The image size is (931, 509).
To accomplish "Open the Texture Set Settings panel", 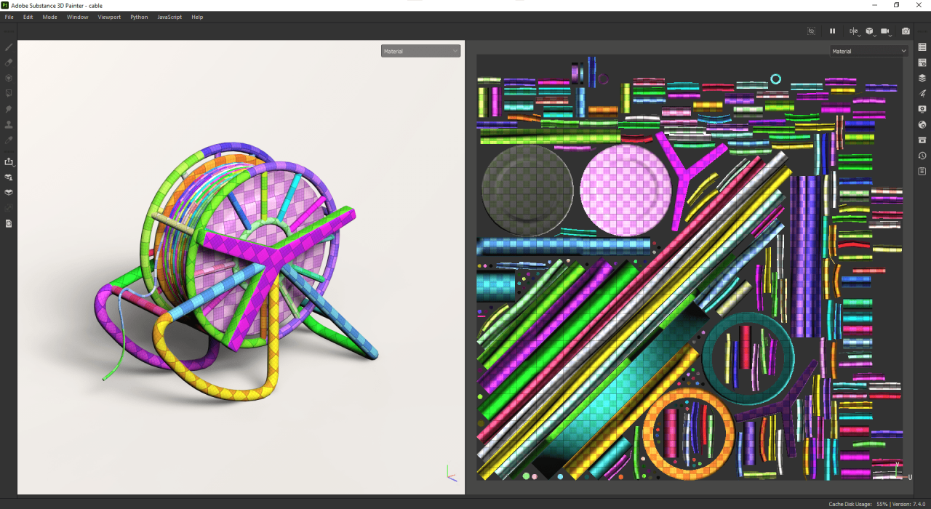I will coord(922,63).
